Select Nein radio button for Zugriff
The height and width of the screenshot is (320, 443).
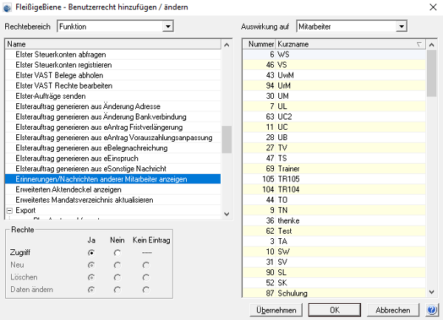[x=117, y=253]
